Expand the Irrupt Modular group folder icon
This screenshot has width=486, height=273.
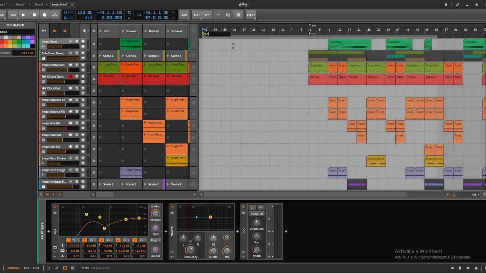coord(43,187)
